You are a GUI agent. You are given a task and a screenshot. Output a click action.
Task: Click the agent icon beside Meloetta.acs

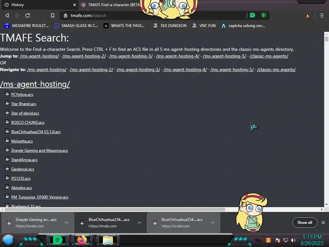tap(7, 140)
